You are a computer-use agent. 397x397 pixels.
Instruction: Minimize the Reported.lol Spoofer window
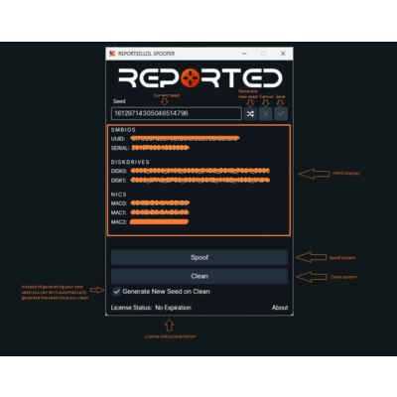[x=244, y=54]
